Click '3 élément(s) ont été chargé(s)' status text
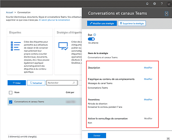This screenshot has height=140, width=172. [x=22, y=137]
